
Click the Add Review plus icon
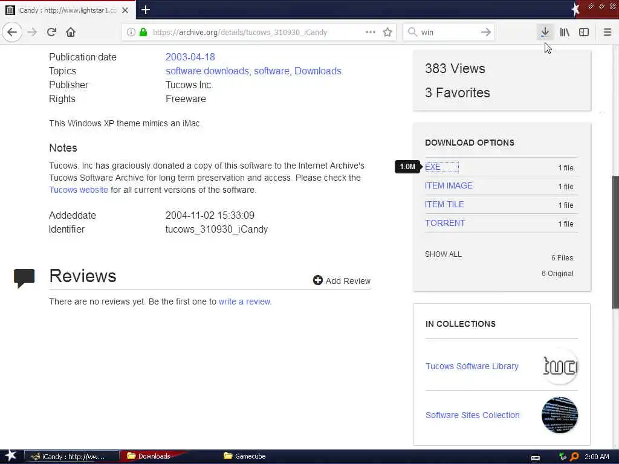317,280
